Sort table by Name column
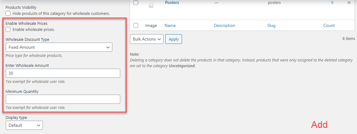 170,26
